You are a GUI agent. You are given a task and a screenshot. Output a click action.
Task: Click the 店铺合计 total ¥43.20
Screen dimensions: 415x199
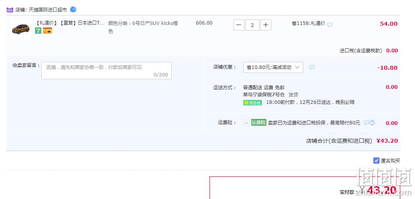click(x=387, y=141)
